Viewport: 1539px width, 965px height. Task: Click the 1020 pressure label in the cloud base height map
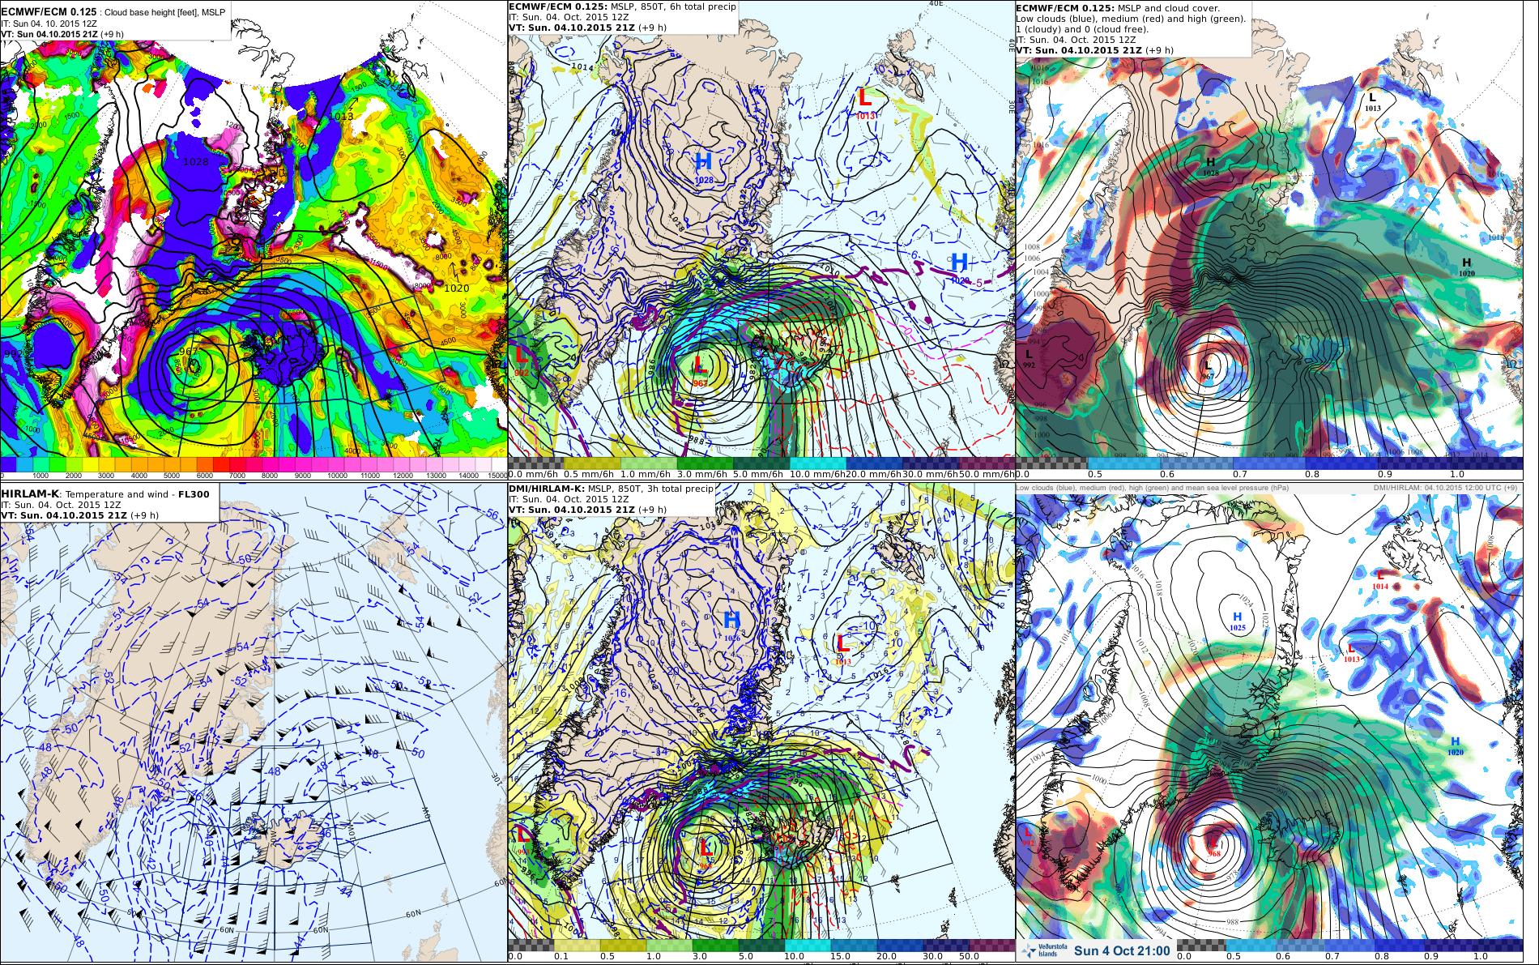click(457, 288)
